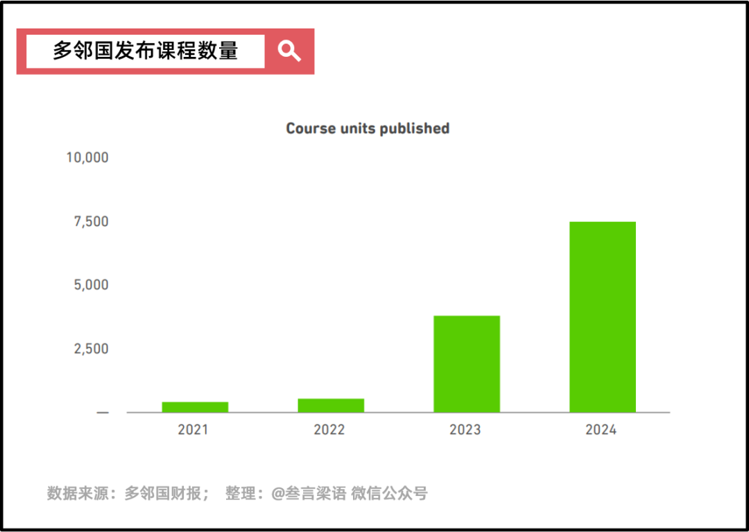Click the chart title Course units published

point(368,128)
